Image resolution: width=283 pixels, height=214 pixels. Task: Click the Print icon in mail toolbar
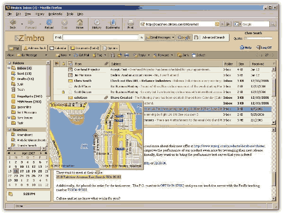pyautogui.click(x=126, y=55)
